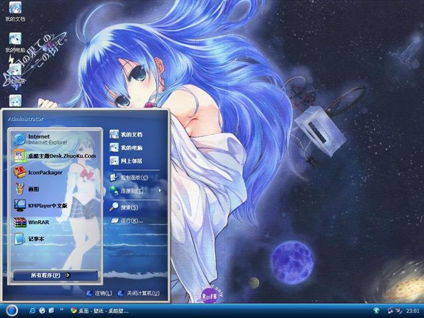Open 桌酷主题 Desk.ZhuoKu.Com shortcut
The height and width of the screenshot is (318, 424).
[60, 156]
